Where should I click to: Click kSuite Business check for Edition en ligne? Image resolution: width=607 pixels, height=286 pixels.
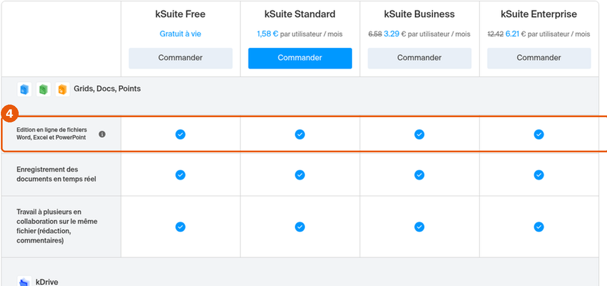point(419,135)
